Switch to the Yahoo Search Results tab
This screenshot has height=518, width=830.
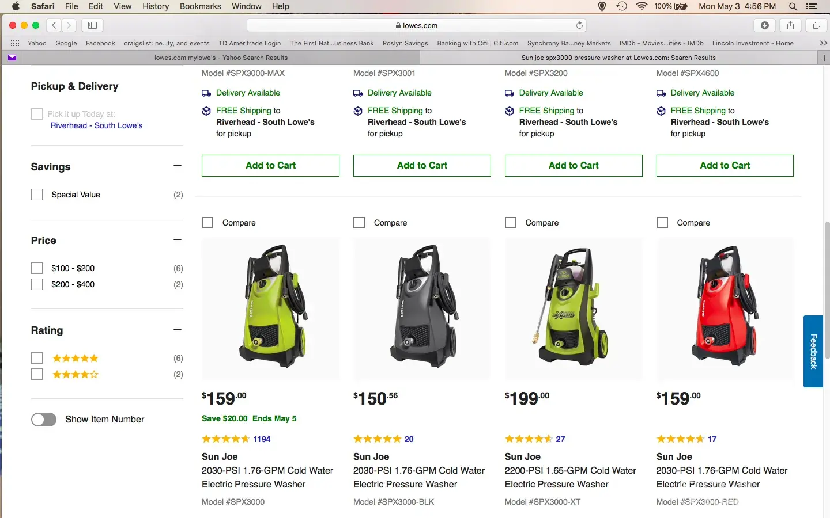(x=221, y=58)
